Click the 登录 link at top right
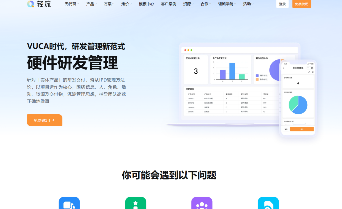 282,4
